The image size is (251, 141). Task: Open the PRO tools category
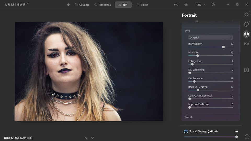point(247,44)
